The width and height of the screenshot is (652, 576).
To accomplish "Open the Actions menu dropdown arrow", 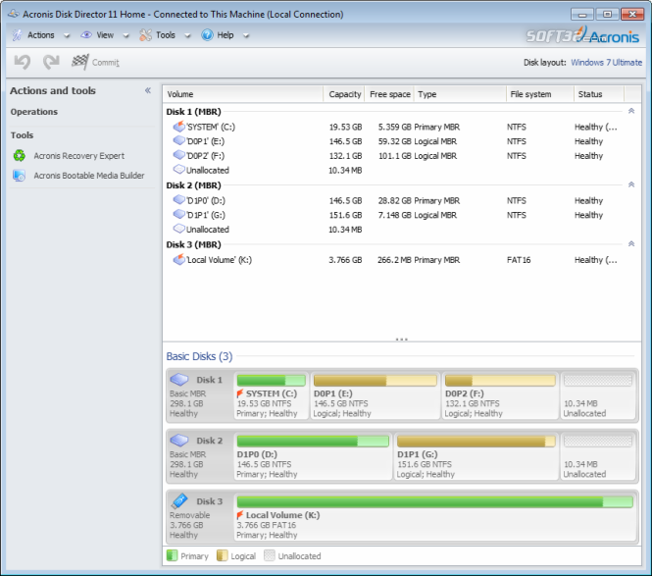I will (67, 35).
